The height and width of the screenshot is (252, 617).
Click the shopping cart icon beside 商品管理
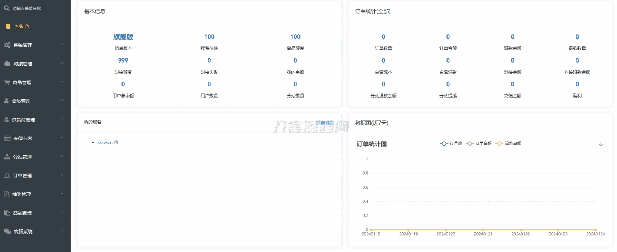point(7,82)
